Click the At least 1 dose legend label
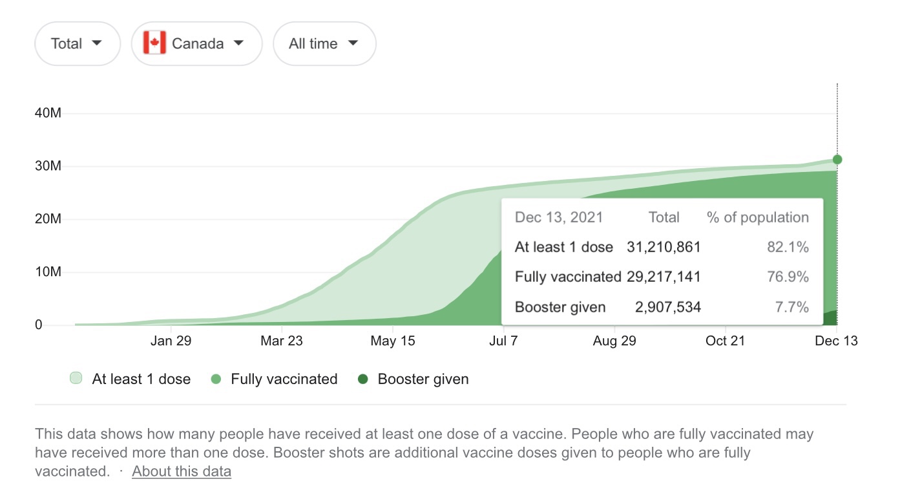 pos(141,380)
